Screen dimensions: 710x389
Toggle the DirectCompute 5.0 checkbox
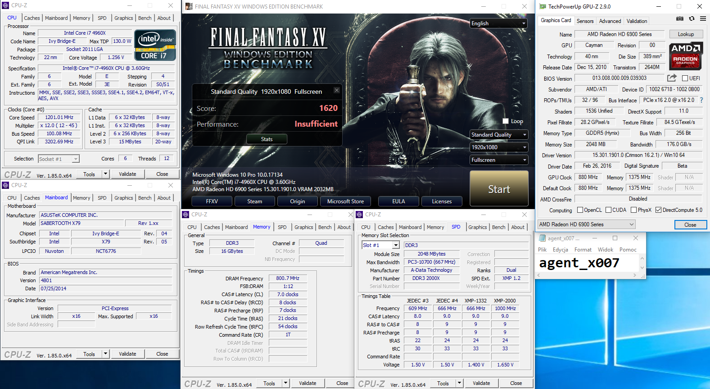point(658,210)
